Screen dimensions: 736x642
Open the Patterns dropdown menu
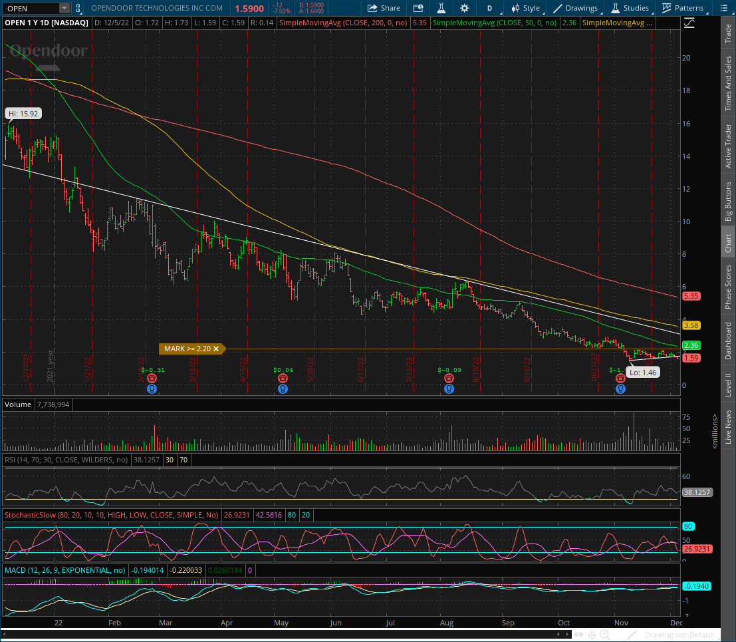(683, 8)
